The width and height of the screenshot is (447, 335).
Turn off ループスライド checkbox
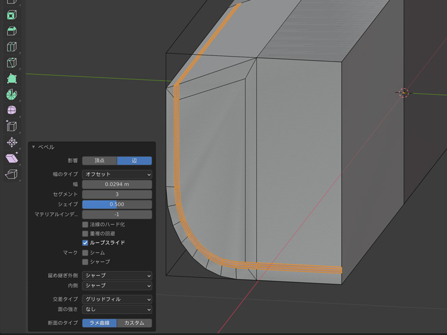(x=85, y=243)
